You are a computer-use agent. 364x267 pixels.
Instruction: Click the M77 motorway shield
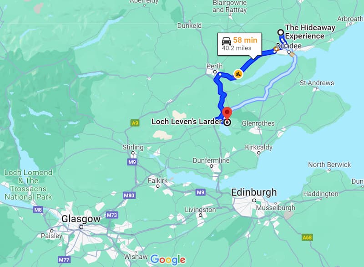coord(64,260)
